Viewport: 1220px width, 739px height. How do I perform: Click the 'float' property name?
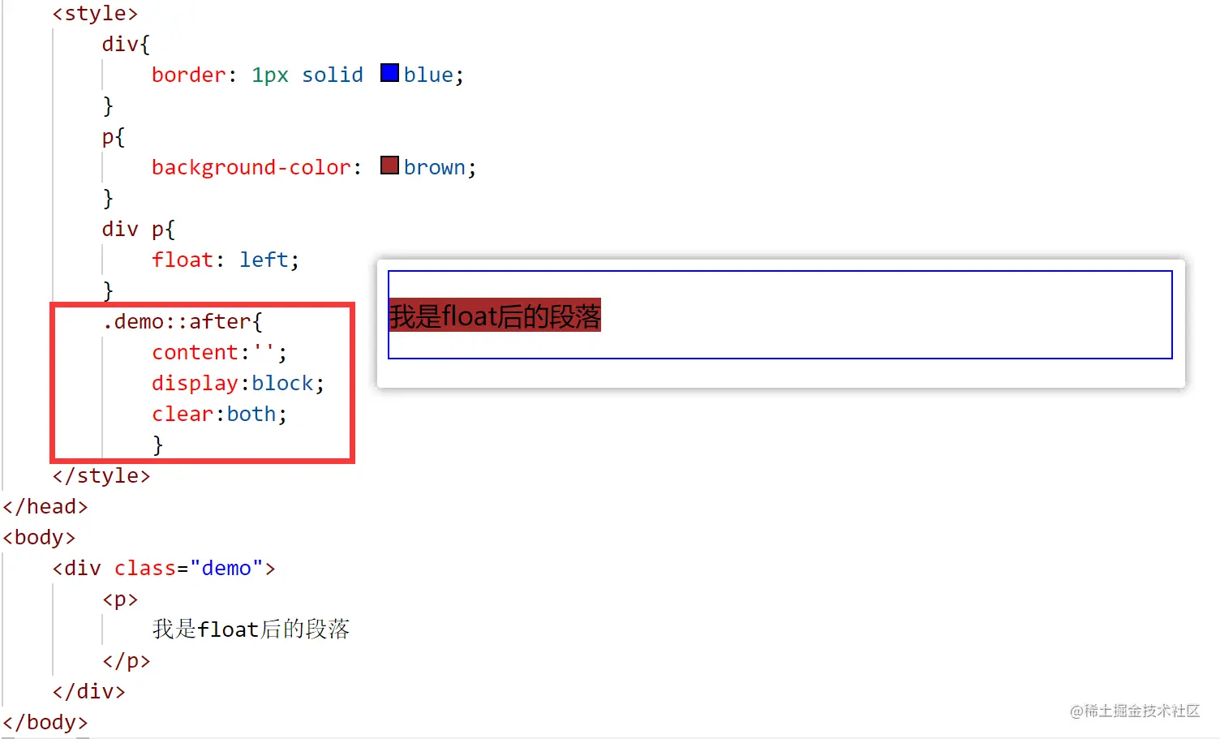[183, 260]
